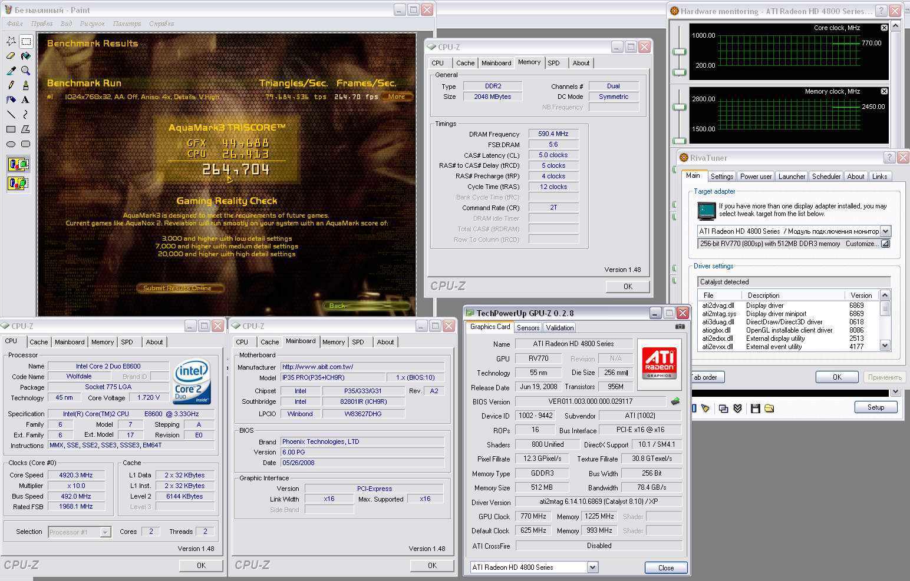Choose the straight Line tool in Paint
This screenshot has width=910, height=581.
(11, 114)
